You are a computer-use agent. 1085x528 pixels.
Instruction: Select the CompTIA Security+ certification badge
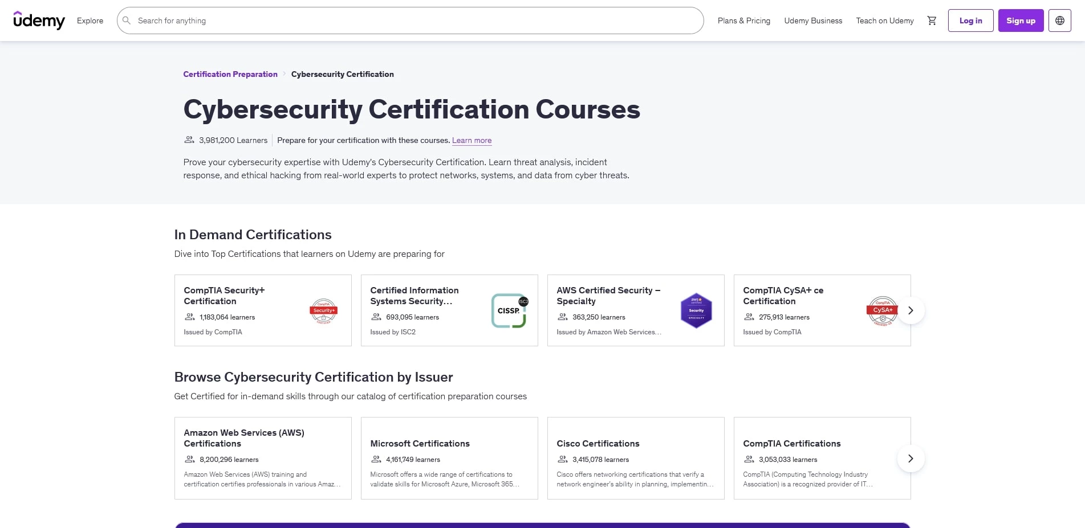pyautogui.click(x=323, y=310)
